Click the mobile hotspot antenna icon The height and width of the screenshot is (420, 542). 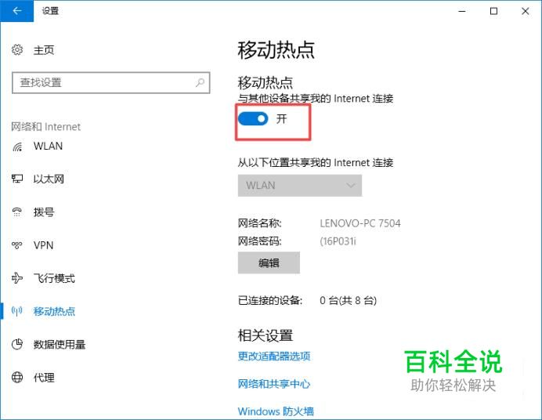pos(17,311)
